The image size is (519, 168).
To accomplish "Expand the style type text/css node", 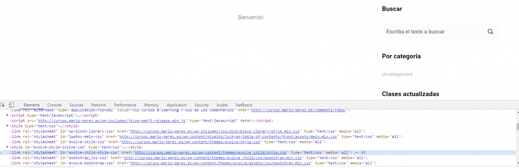I will [x=8, y=126].
